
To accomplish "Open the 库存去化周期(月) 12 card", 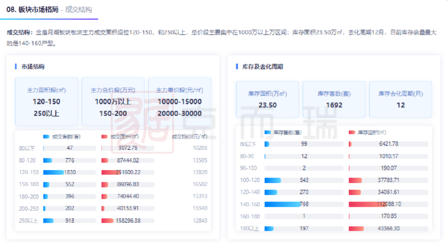I will tap(400, 99).
